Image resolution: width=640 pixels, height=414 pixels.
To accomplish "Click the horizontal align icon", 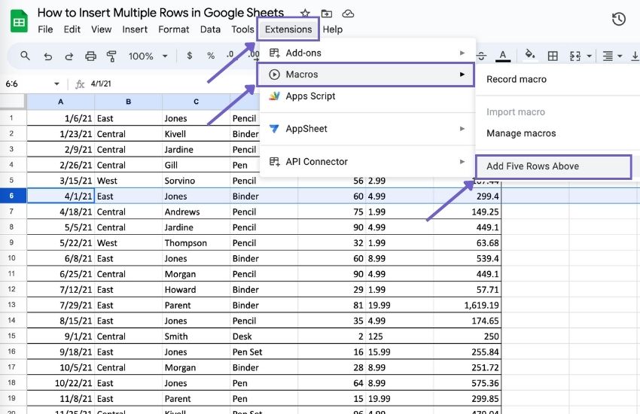I will (x=608, y=56).
